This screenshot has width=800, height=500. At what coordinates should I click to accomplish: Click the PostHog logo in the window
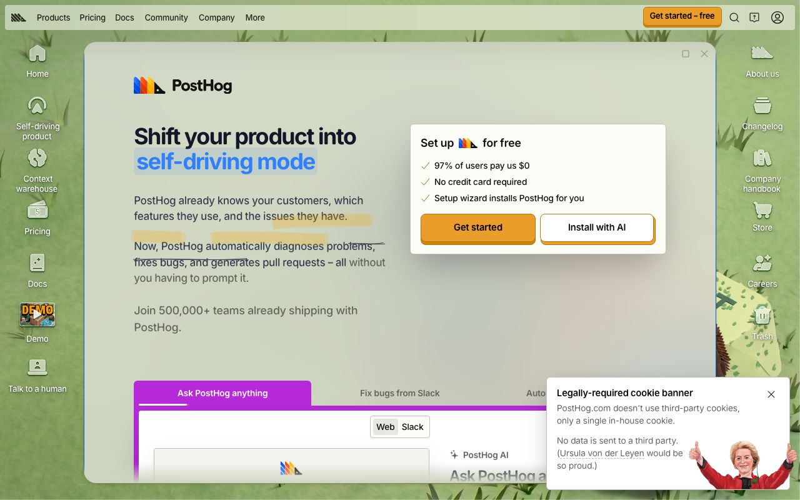coord(182,86)
